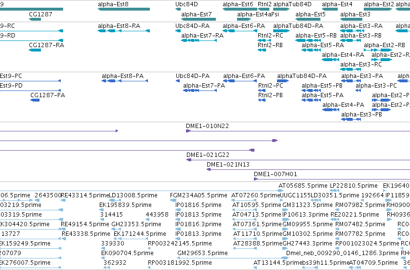Select EST RE49154.5prime
The image size is (410, 270).
point(85,224)
